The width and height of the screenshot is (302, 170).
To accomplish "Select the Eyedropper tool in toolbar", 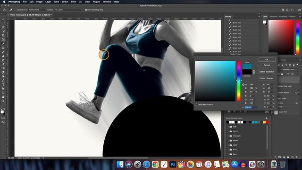I will [3, 44].
